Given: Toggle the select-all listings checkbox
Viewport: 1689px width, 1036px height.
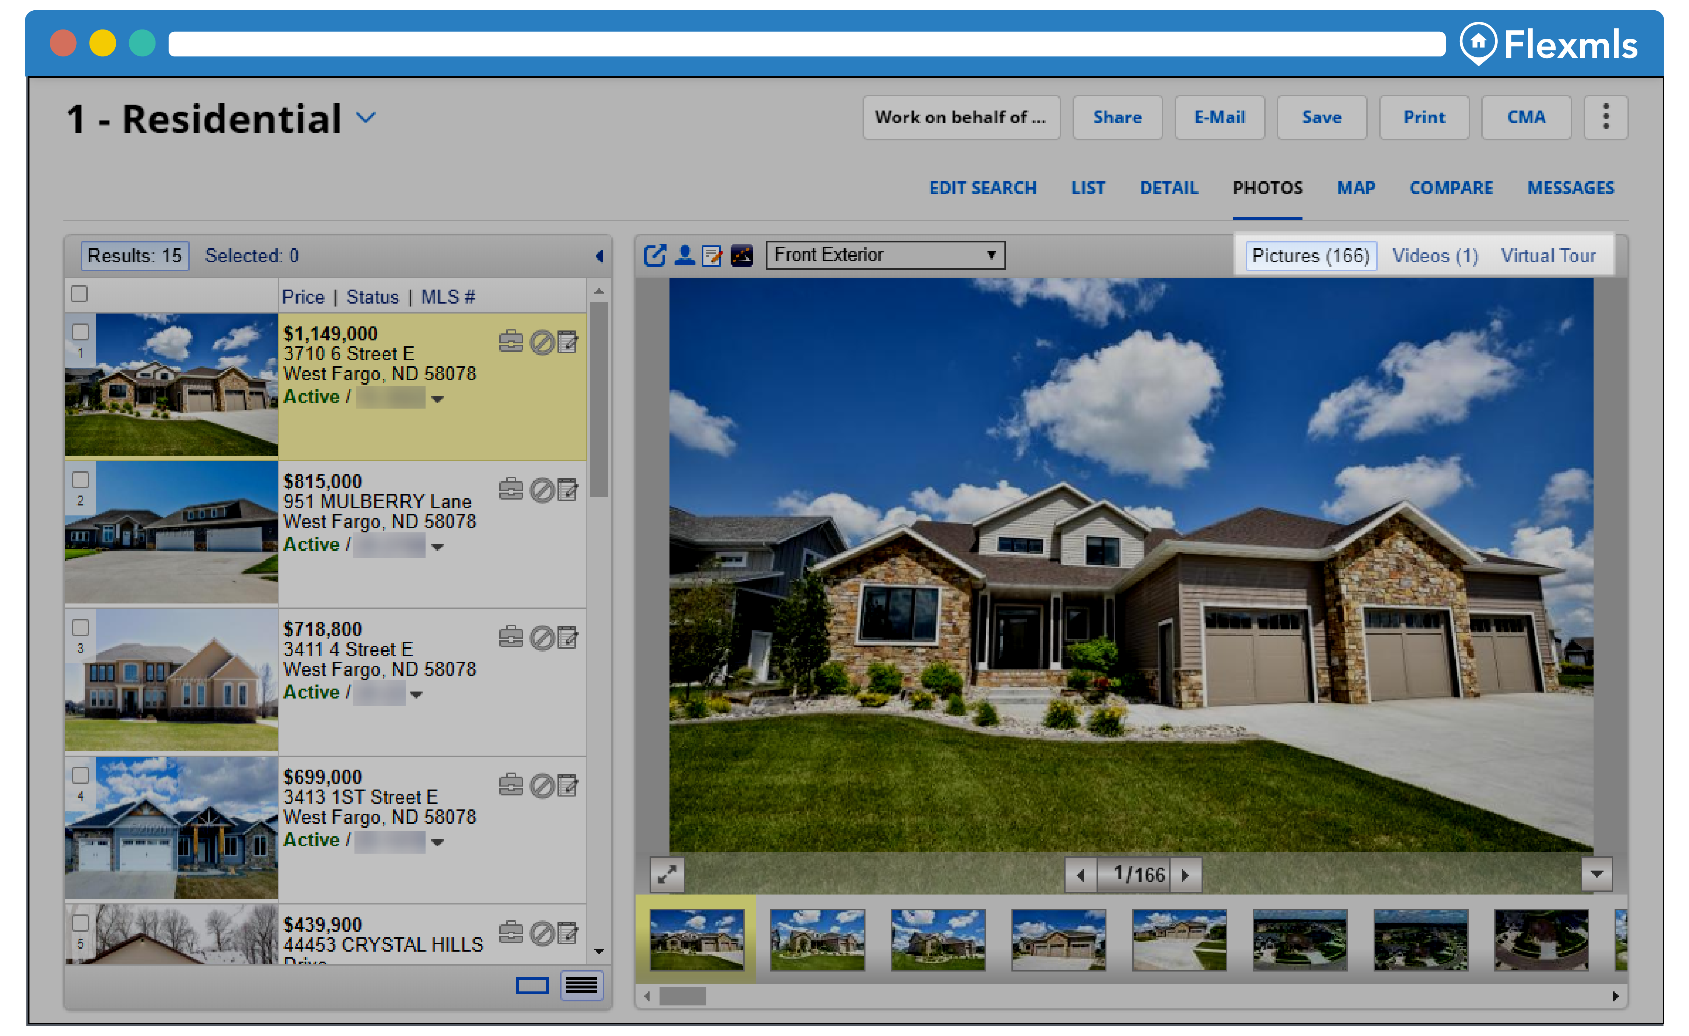Looking at the screenshot, I should [80, 293].
